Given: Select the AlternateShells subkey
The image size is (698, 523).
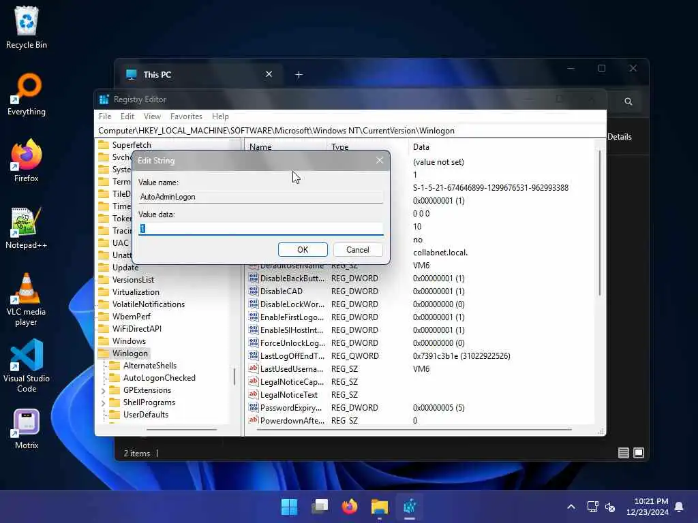Looking at the screenshot, I should (x=149, y=366).
